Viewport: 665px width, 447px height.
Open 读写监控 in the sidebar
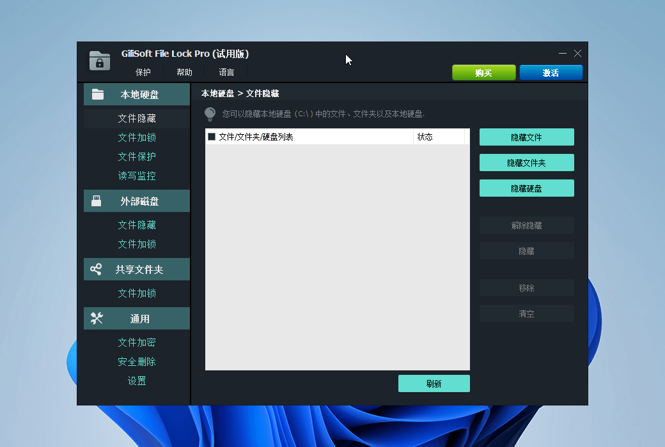click(x=137, y=176)
